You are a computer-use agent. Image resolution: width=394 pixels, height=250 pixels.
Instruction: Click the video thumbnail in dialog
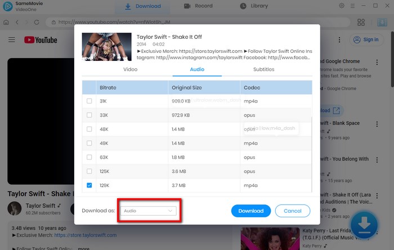(x=106, y=47)
